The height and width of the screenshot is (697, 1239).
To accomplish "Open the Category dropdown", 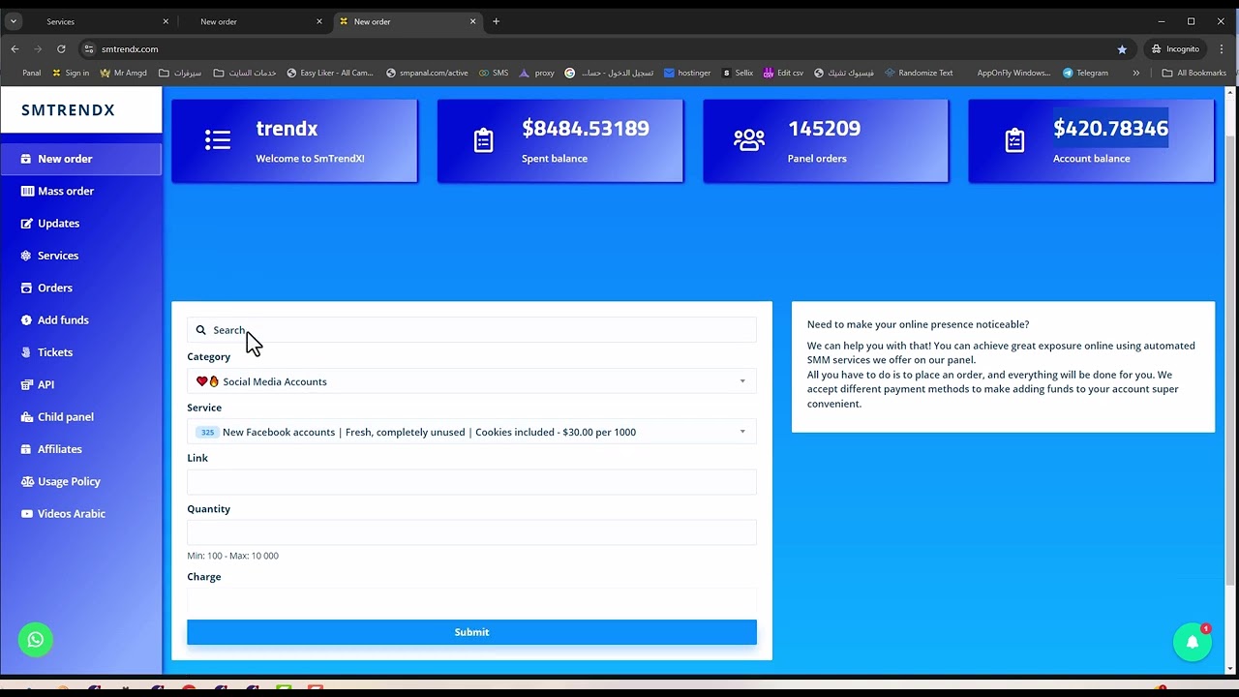I will pyautogui.click(x=471, y=381).
